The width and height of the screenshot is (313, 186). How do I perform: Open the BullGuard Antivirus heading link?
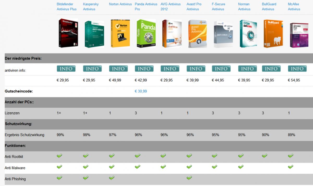click(x=269, y=7)
